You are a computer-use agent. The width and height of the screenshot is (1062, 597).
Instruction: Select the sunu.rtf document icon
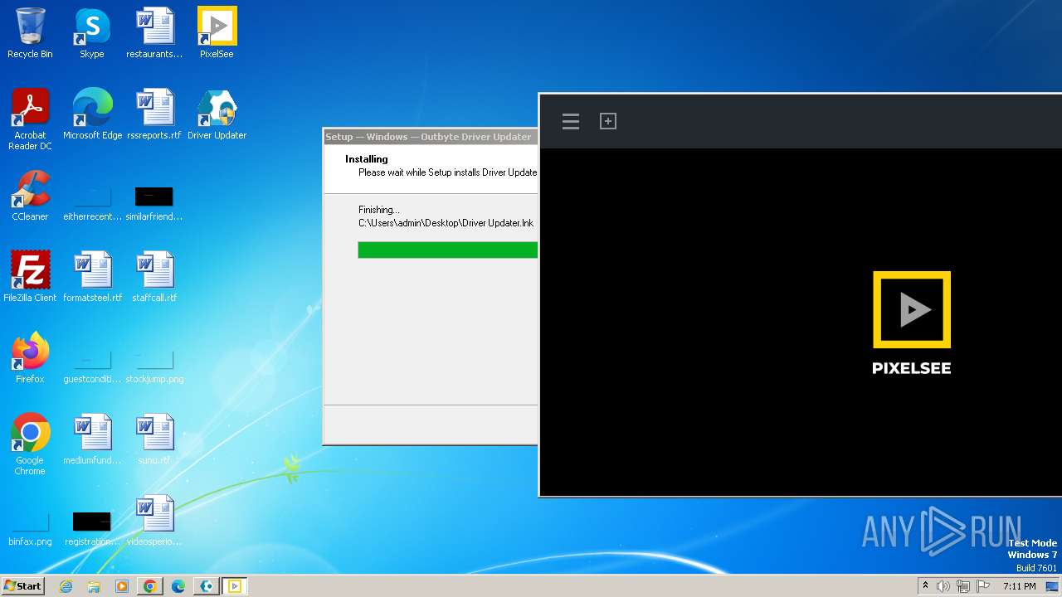point(154,439)
